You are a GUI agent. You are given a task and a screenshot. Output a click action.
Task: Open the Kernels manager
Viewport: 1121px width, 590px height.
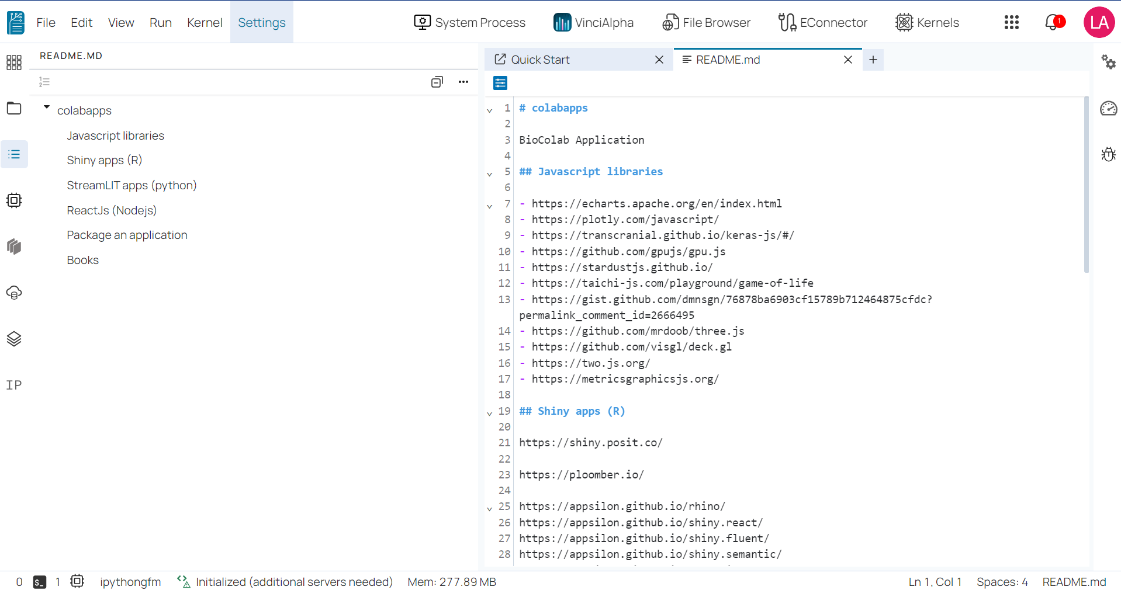tap(927, 23)
